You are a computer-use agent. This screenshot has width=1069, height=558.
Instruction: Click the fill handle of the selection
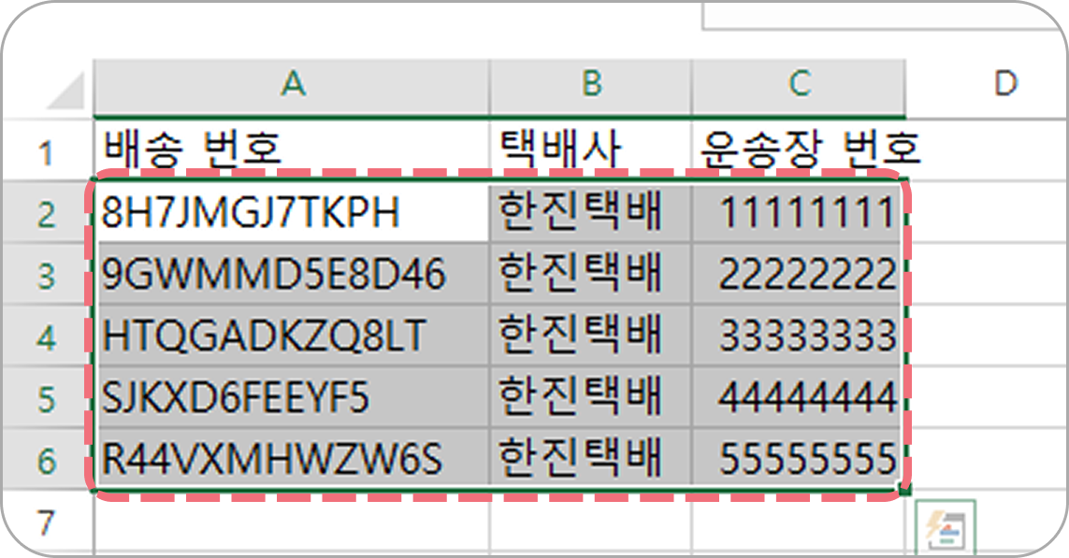click(x=905, y=489)
